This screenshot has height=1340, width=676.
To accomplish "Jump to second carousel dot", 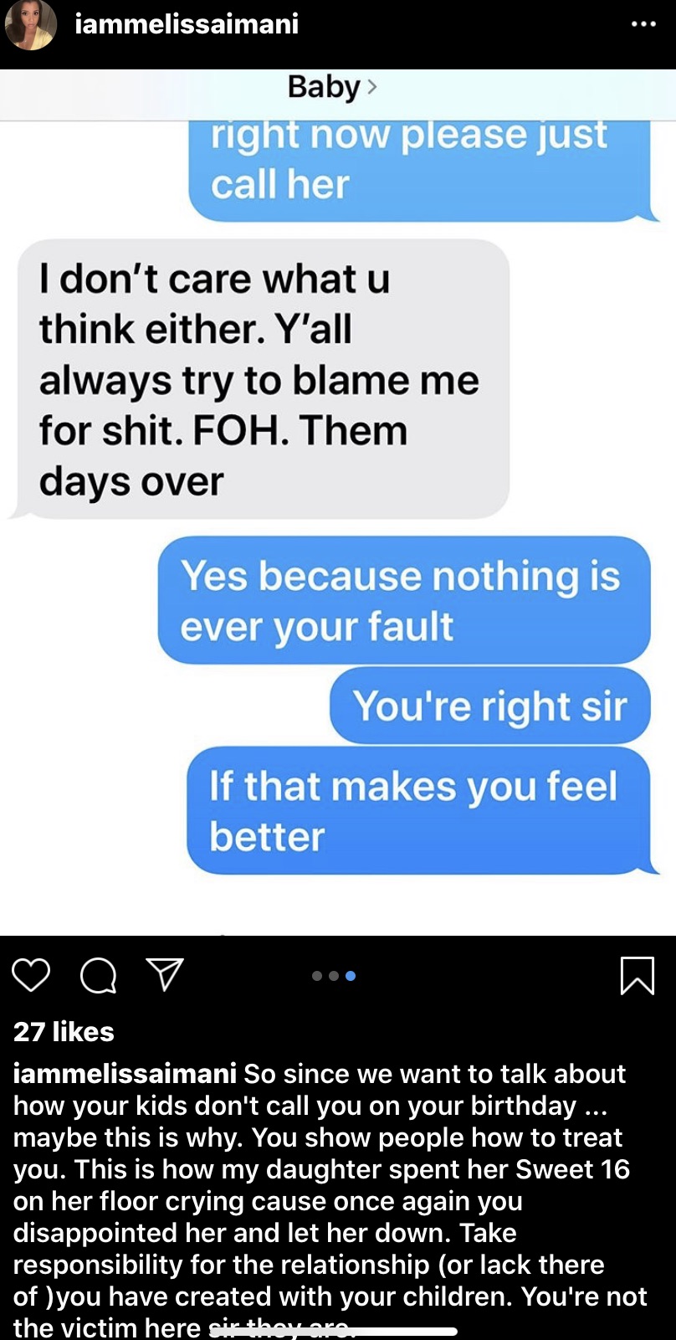I will pyautogui.click(x=334, y=976).
